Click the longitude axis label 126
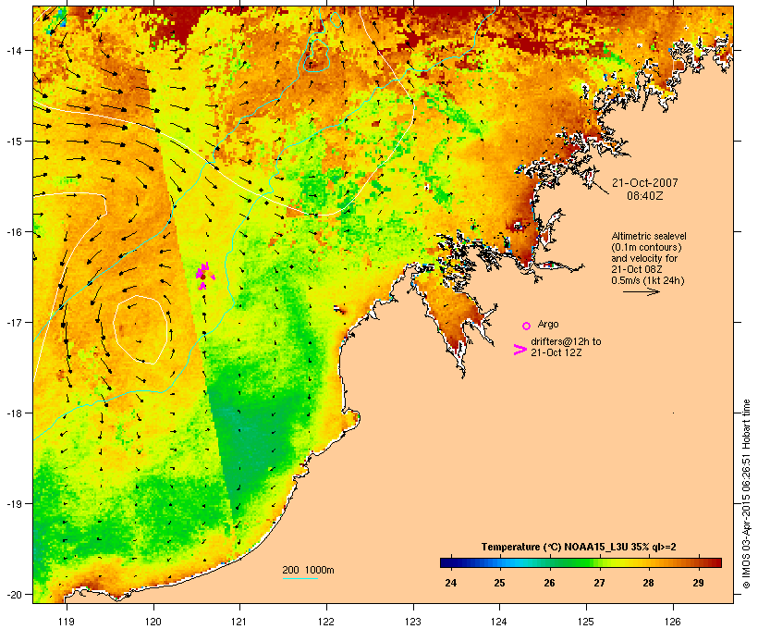The width and height of the screenshot is (758, 629). pyautogui.click(x=673, y=622)
